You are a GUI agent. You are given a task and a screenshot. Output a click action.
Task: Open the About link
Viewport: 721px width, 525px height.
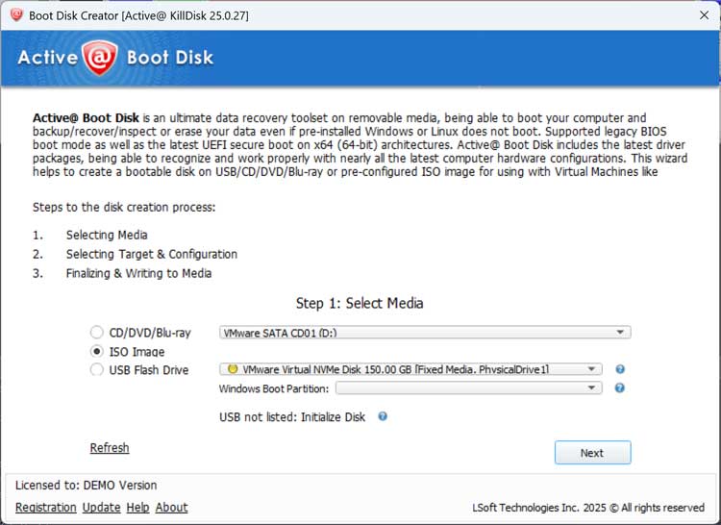(x=171, y=508)
